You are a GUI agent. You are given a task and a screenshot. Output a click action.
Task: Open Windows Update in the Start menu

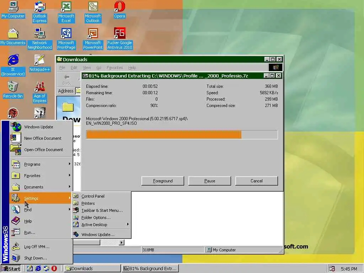click(x=41, y=127)
